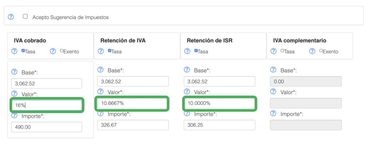The height and width of the screenshot is (146, 372).
Task: Click help icon for Retención de IVA Valor
Action: (x=100, y=92)
